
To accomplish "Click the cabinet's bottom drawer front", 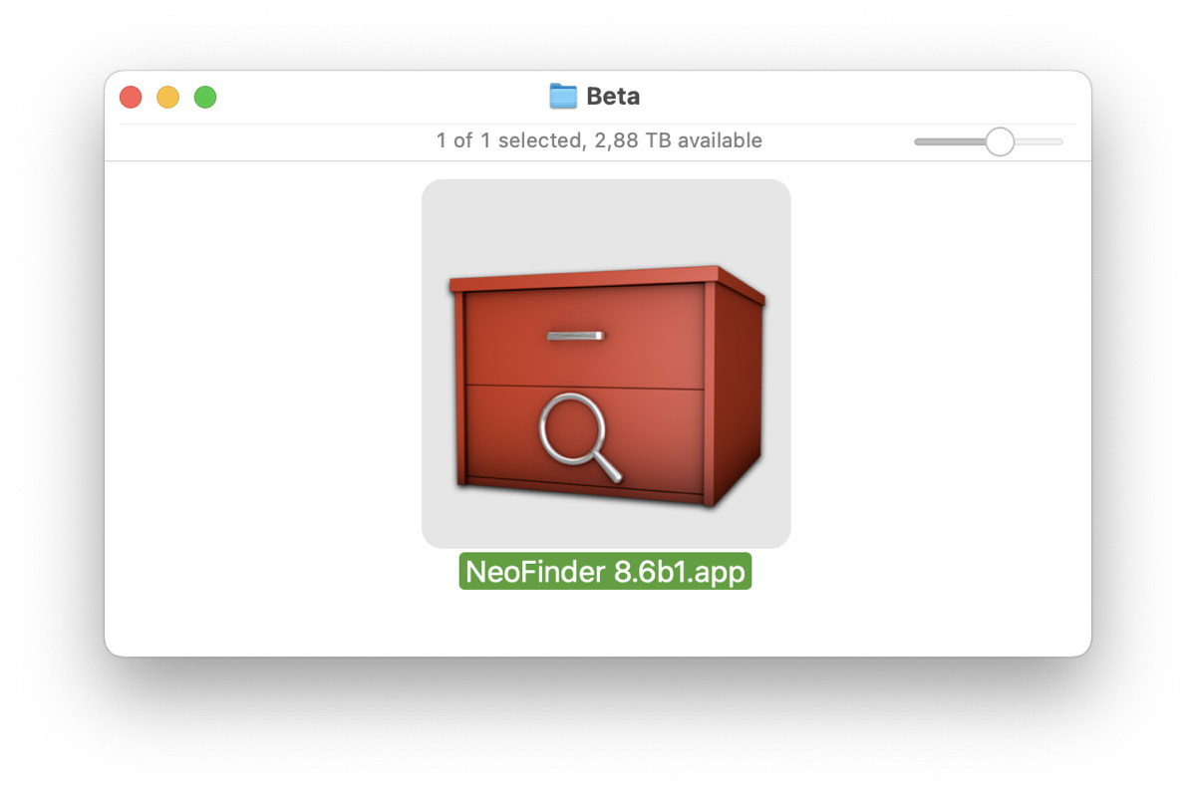I will [x=585, y=439].
